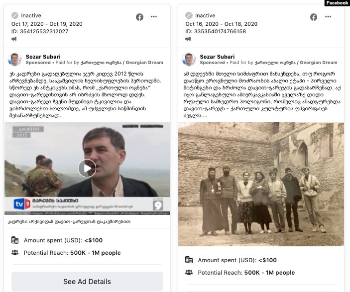Click the Inactive status icon on right ad
Screen dimensions: 350x292
pyautogui.click(x=189, y=15)
